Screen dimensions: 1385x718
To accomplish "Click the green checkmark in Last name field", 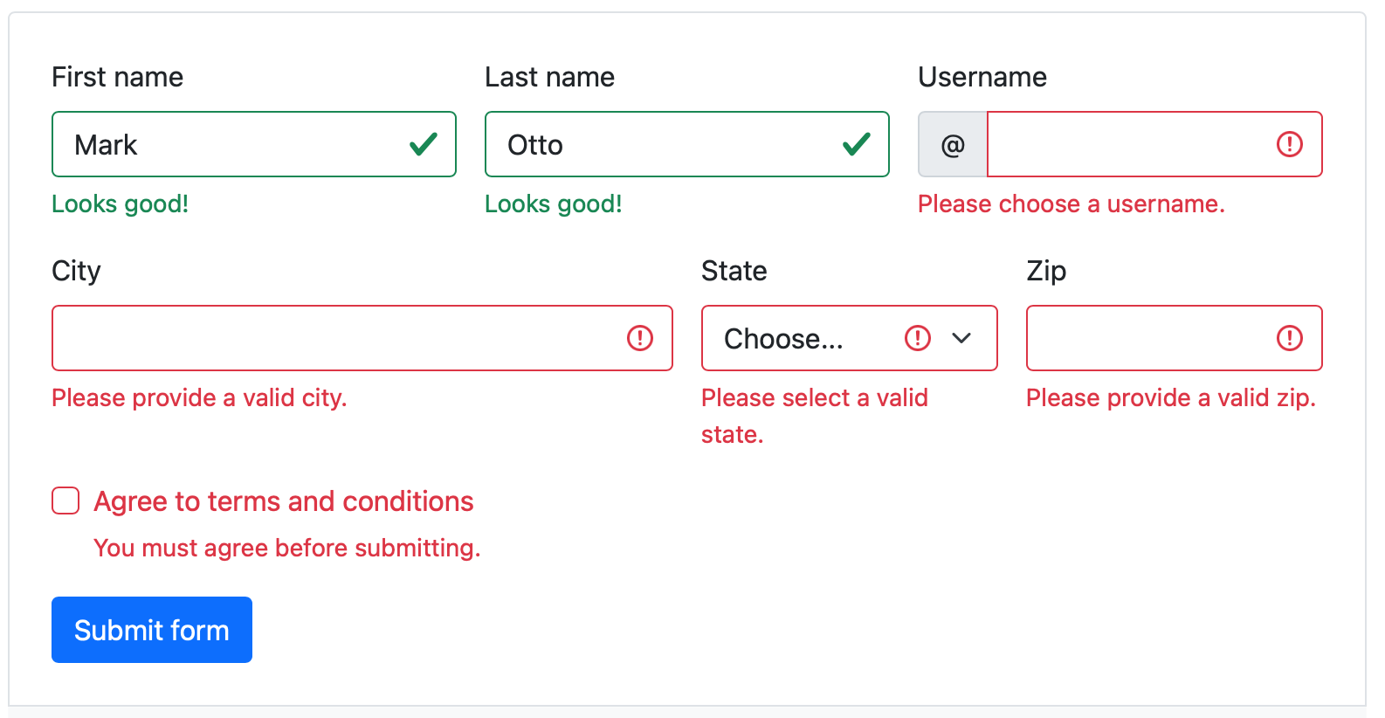I will click(x=857, y=144).
